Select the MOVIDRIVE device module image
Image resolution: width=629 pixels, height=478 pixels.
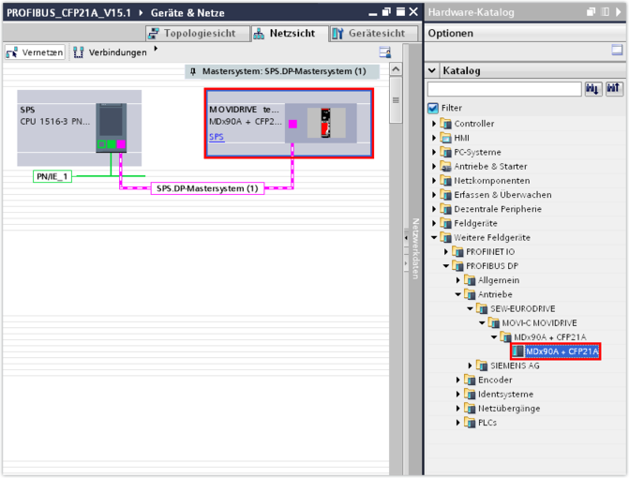(x=325, y=123)
